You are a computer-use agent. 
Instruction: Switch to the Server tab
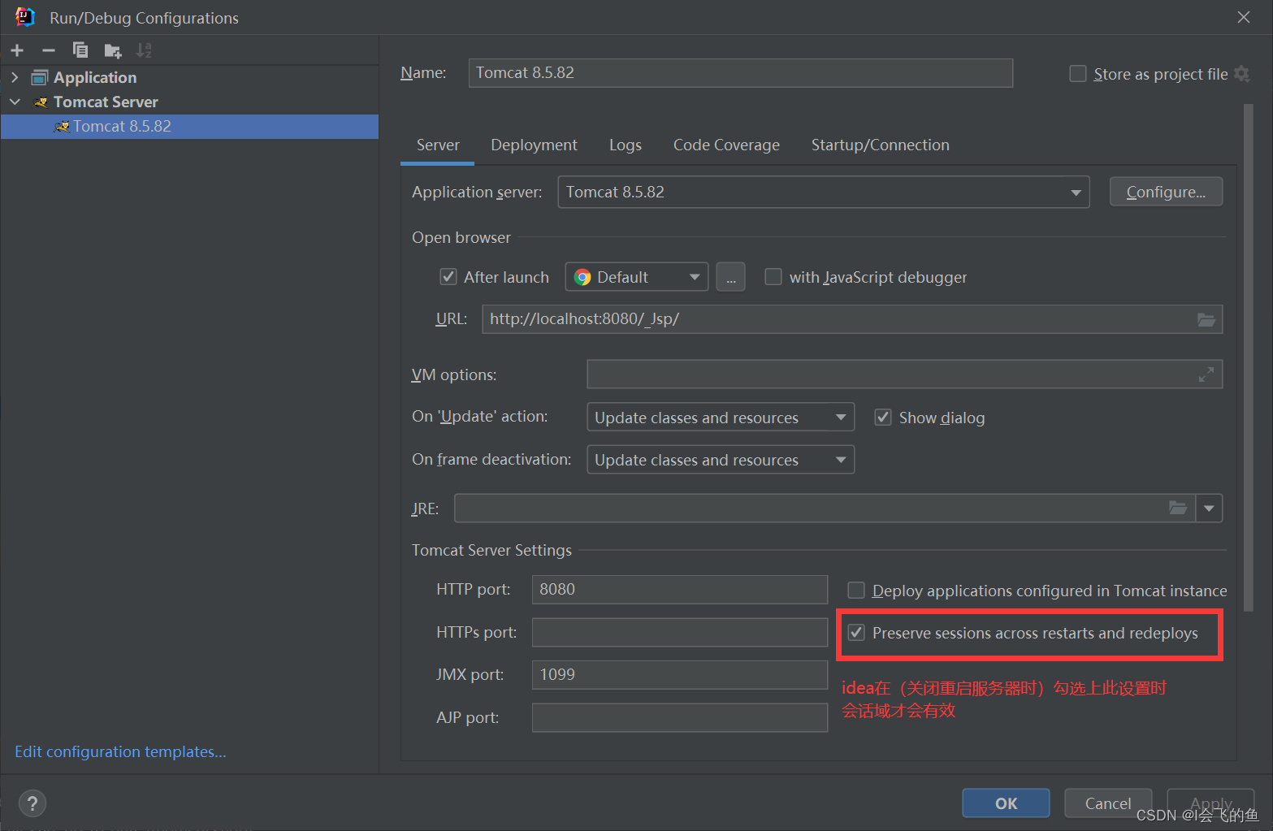tap(438, 145)
